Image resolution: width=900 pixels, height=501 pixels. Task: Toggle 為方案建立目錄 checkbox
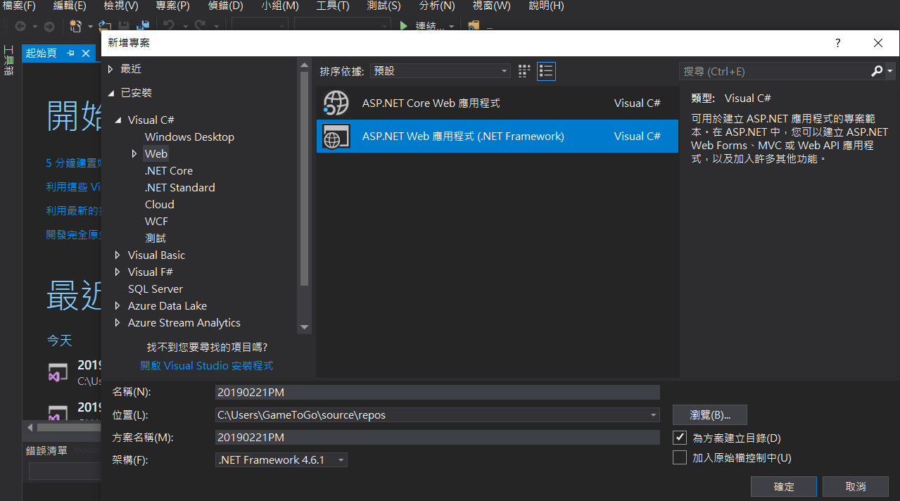tap(680, 438)
